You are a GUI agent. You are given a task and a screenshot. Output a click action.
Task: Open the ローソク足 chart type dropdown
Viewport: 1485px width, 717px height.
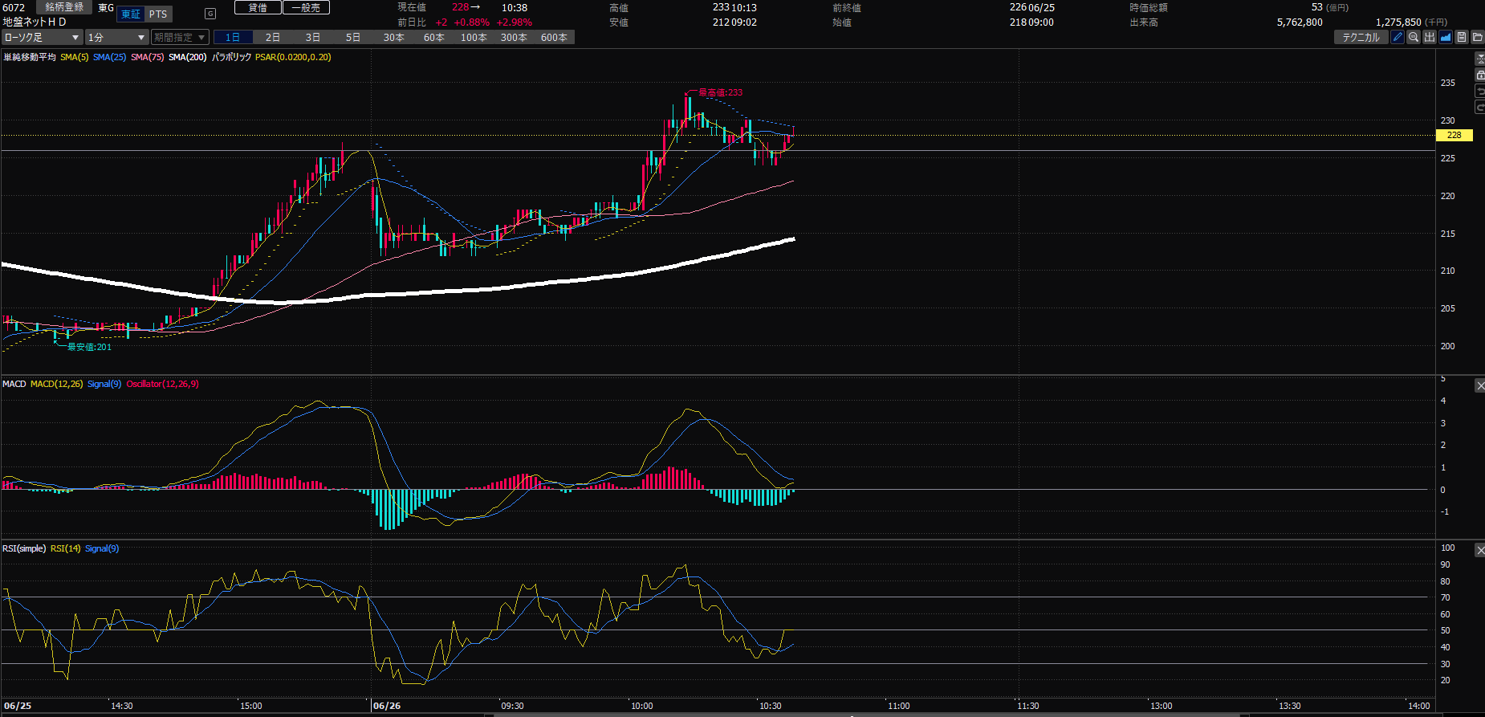click(x=43, y=37)
